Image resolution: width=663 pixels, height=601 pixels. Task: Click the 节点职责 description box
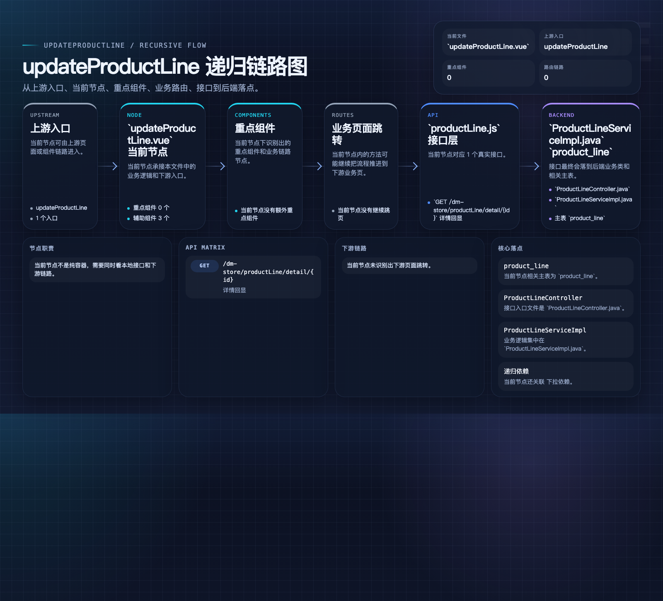point(97,270)
